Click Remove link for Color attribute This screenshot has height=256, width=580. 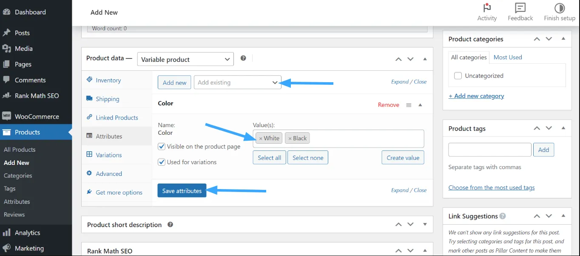389,105
